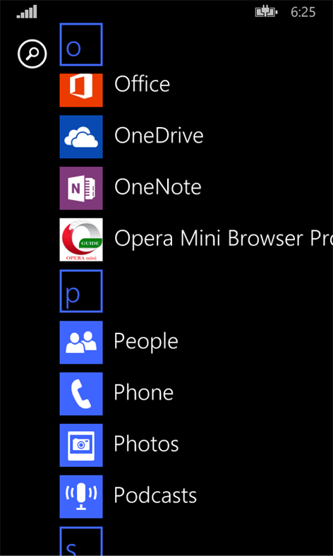Launch the Phone handset tile

(x=81, y=394)
